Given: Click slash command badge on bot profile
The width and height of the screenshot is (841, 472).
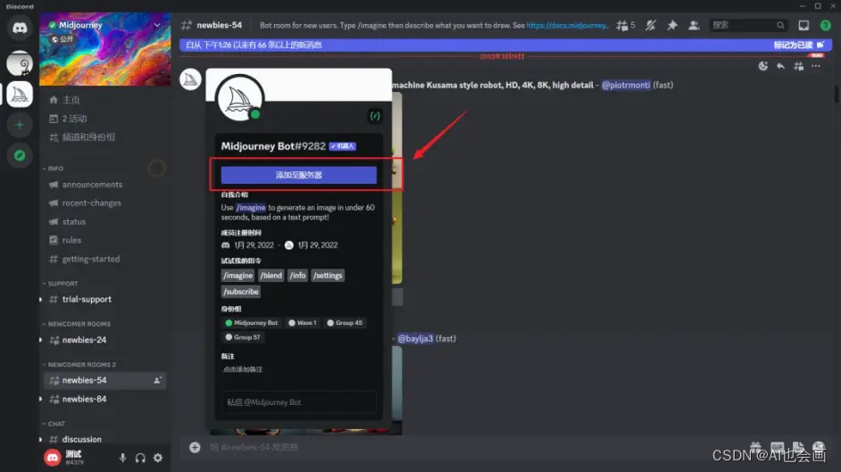Looking at the screenshot, I should pyautogui.click(x=375, y=116).
